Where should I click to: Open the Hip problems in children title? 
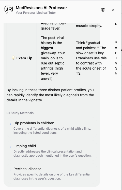(x=34, y=123)
